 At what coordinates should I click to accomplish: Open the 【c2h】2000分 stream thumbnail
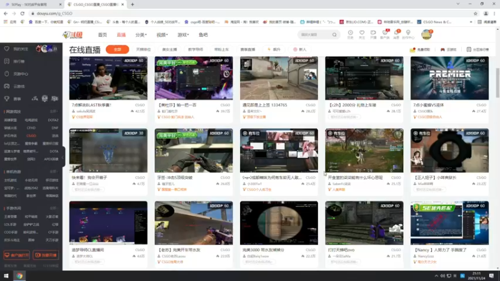click(x=364, y=79)
